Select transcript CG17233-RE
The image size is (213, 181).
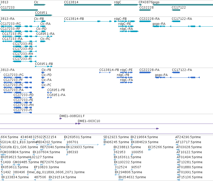25,46
